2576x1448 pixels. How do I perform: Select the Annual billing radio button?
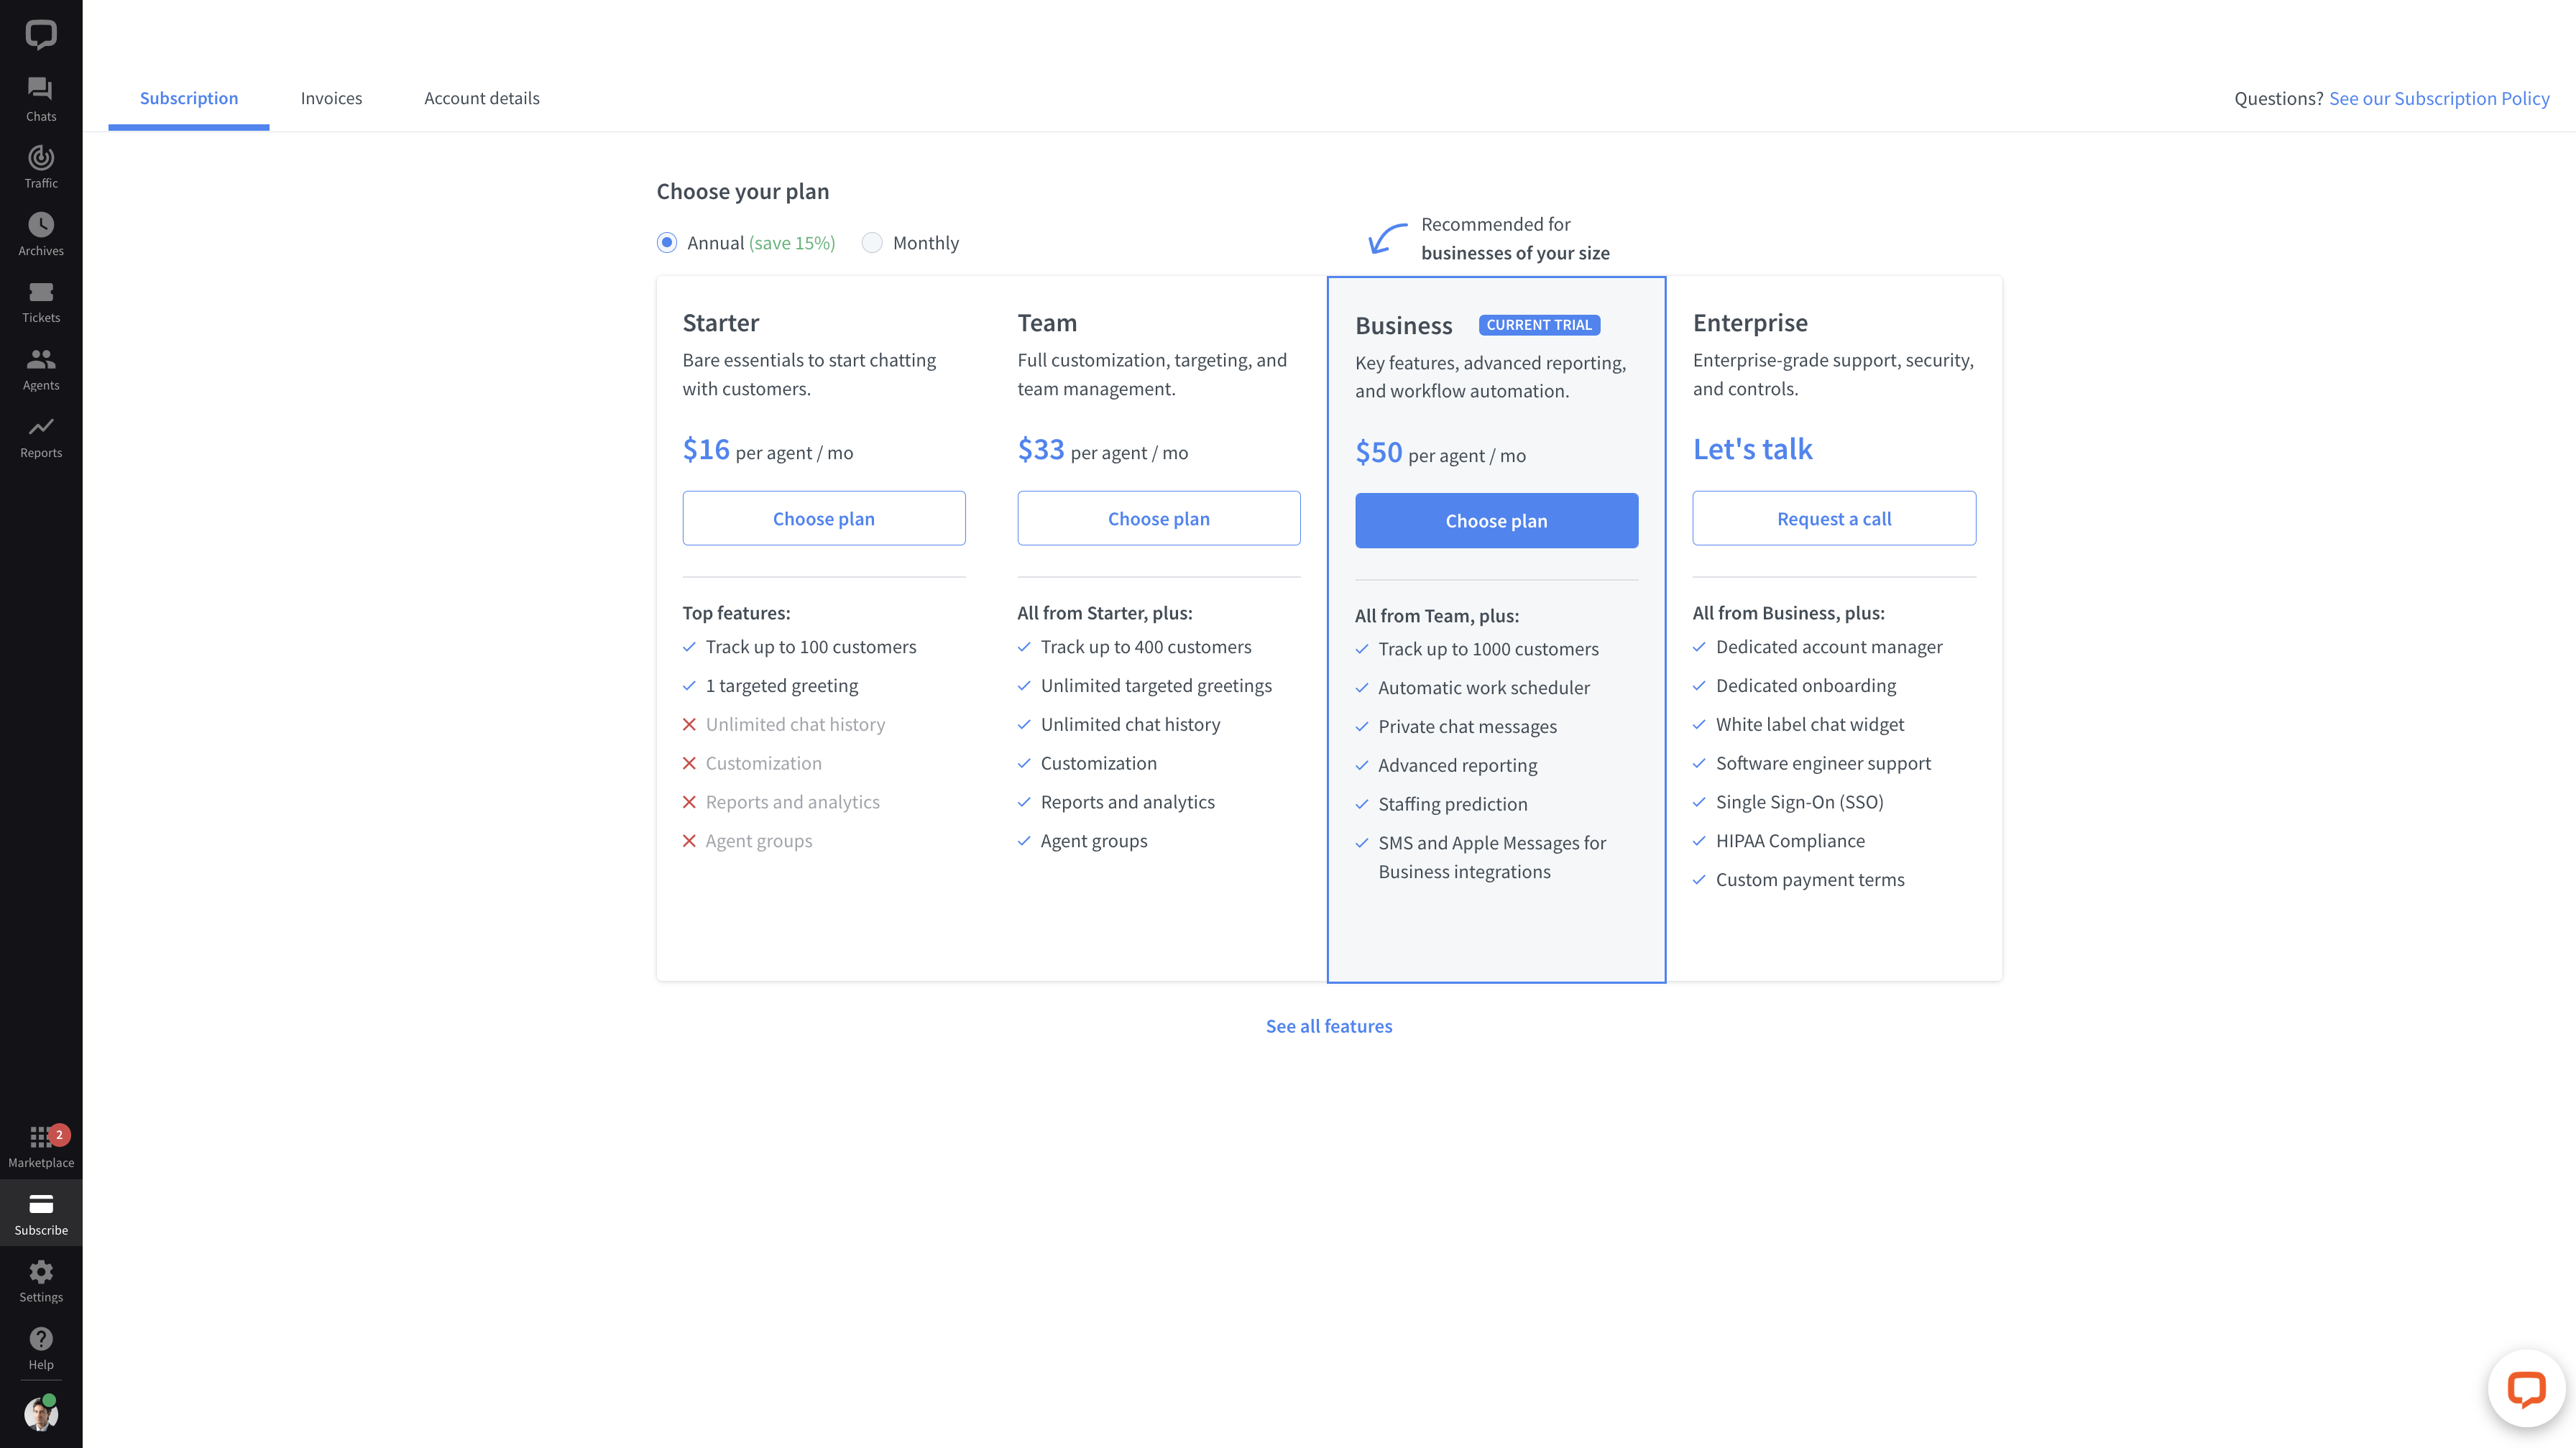(x=666, y=242)
